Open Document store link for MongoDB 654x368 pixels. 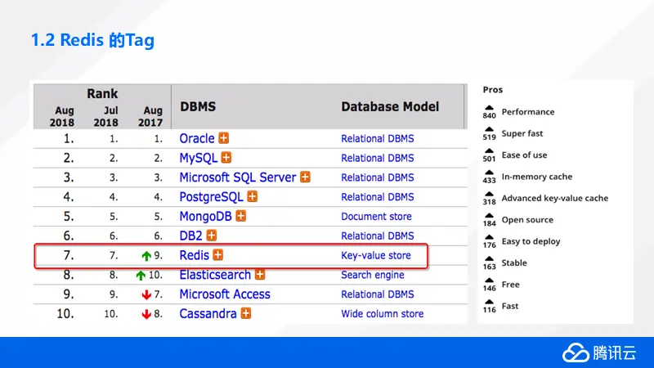coord(376,217)
